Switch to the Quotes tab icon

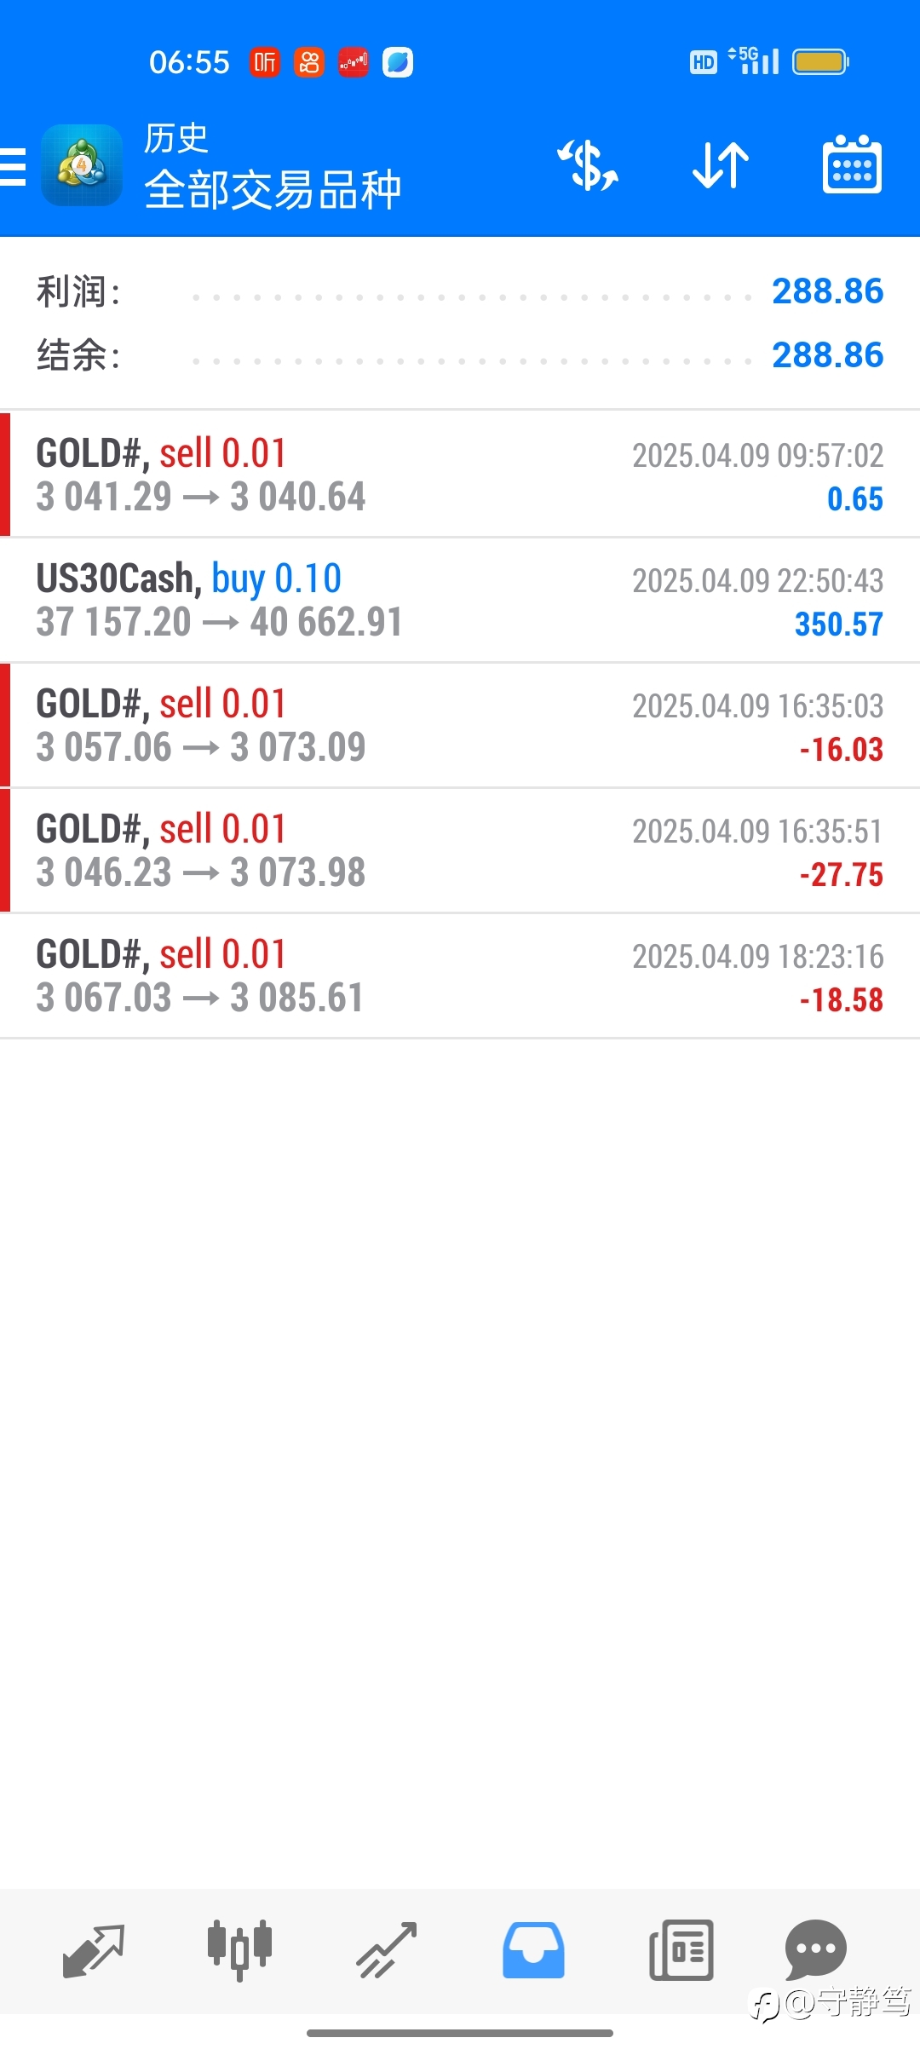point(94,1950)
